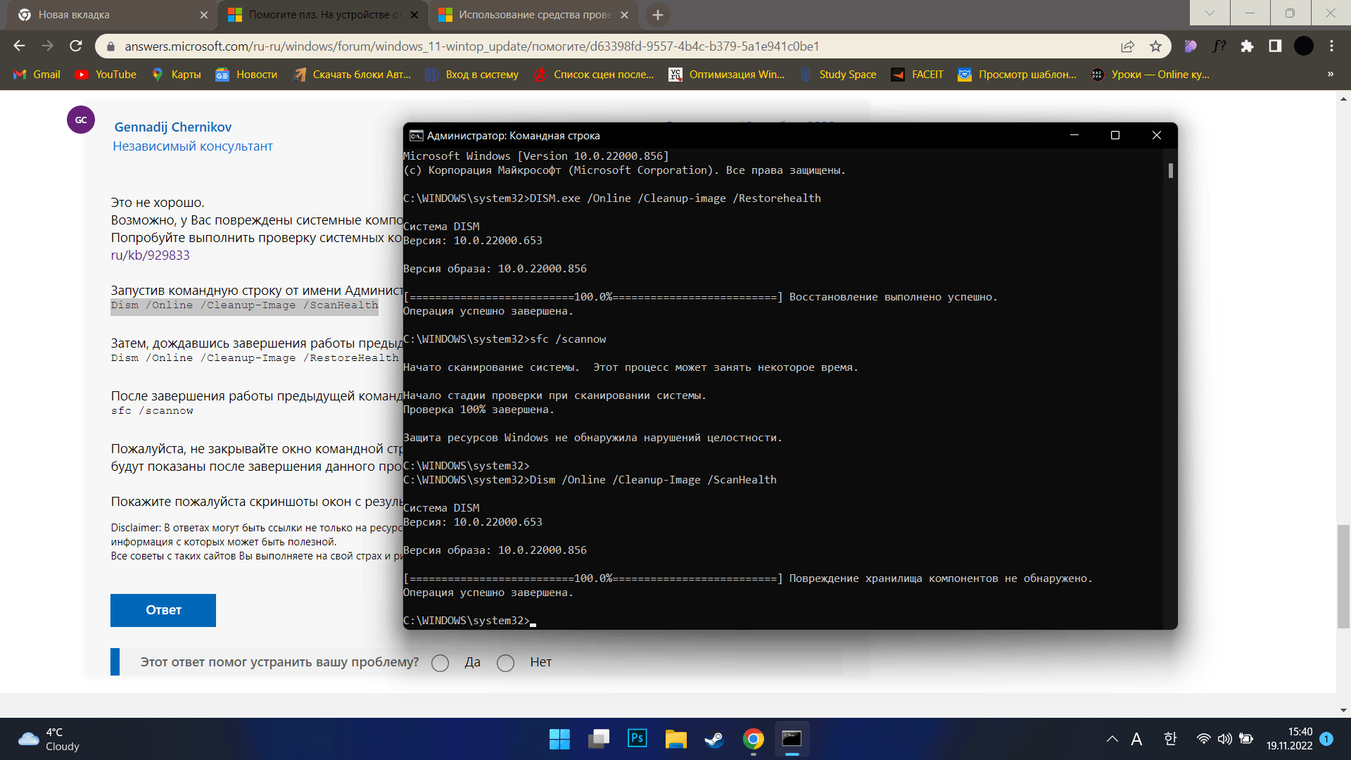1351x760 pixels.
Task: Switch to the "Новая вкладка" tab
Action: 106,15
